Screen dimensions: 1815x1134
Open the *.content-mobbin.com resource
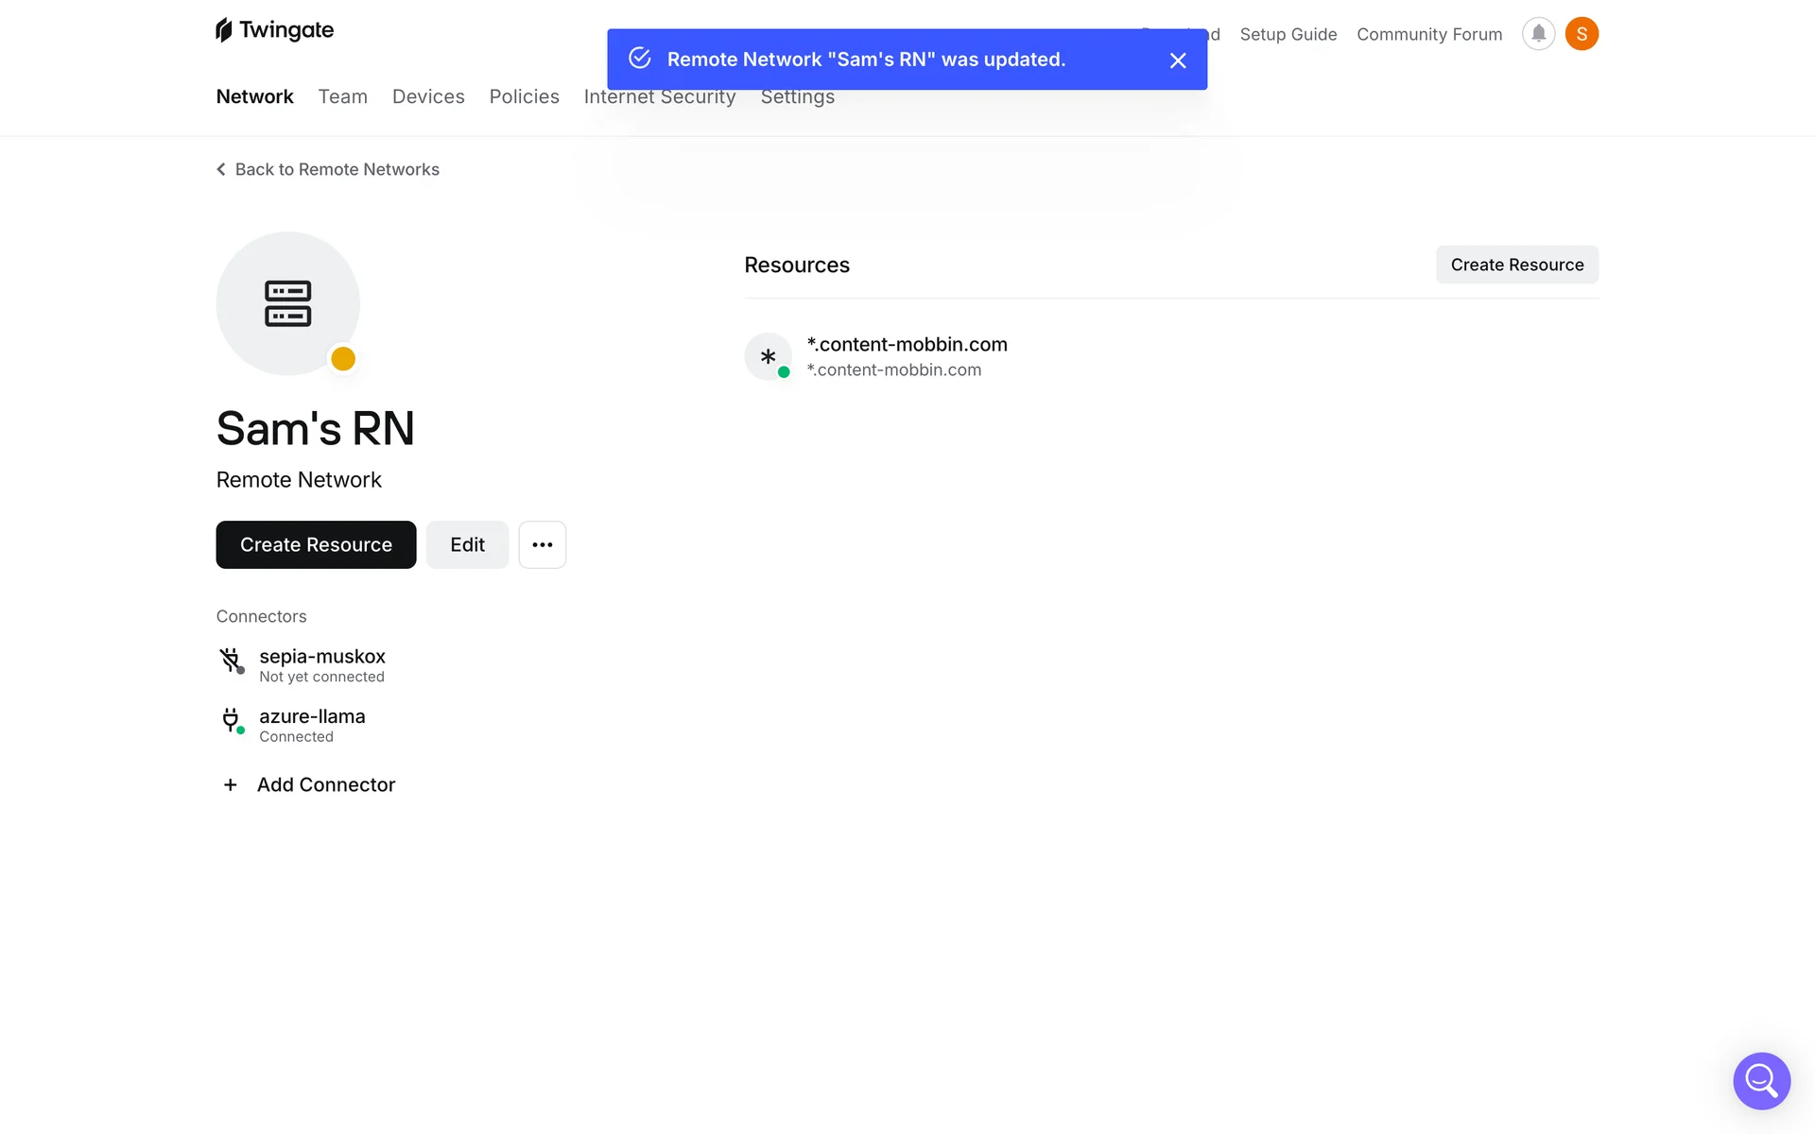point(907,345)
